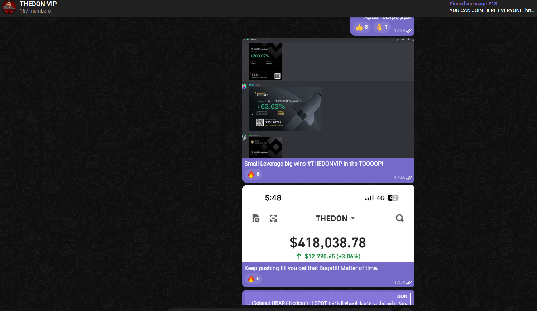Open Pinned message #13
Viewport: 537px width, 311px height.
491,7
